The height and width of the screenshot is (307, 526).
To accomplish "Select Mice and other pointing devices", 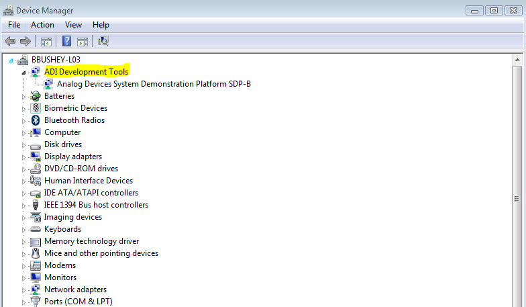I will coord(101,253).
